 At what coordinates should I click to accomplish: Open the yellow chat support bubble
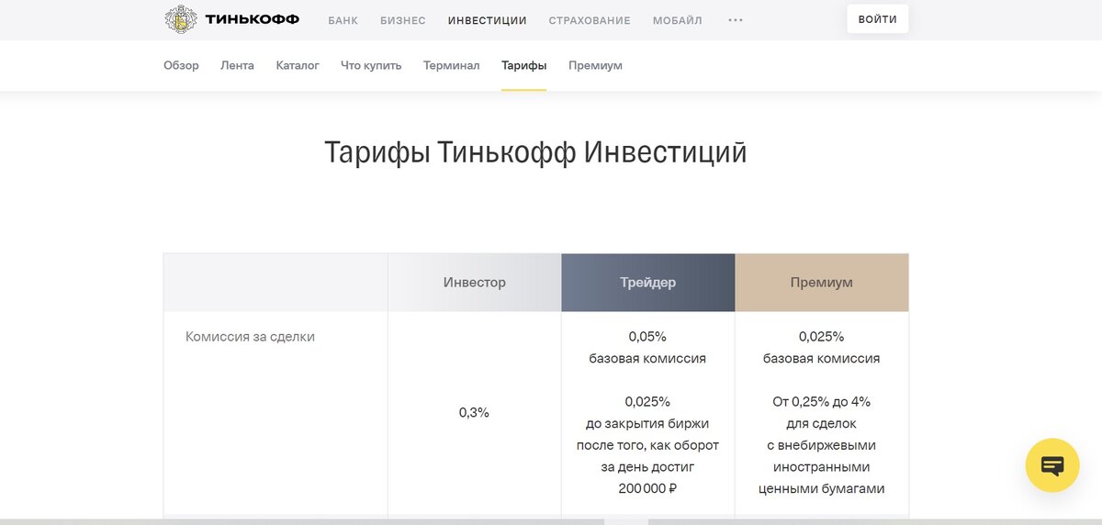1052,465
